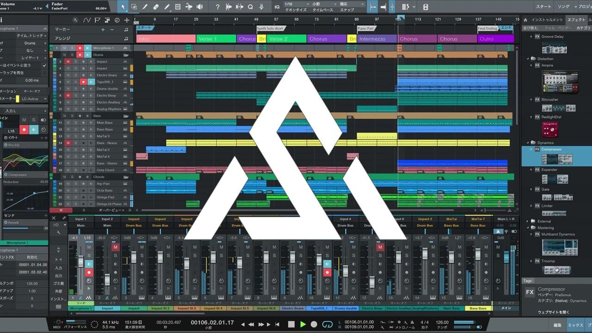Select the Arrow tool in the toolbar
The image size is (592, 333).
[123, 7]
